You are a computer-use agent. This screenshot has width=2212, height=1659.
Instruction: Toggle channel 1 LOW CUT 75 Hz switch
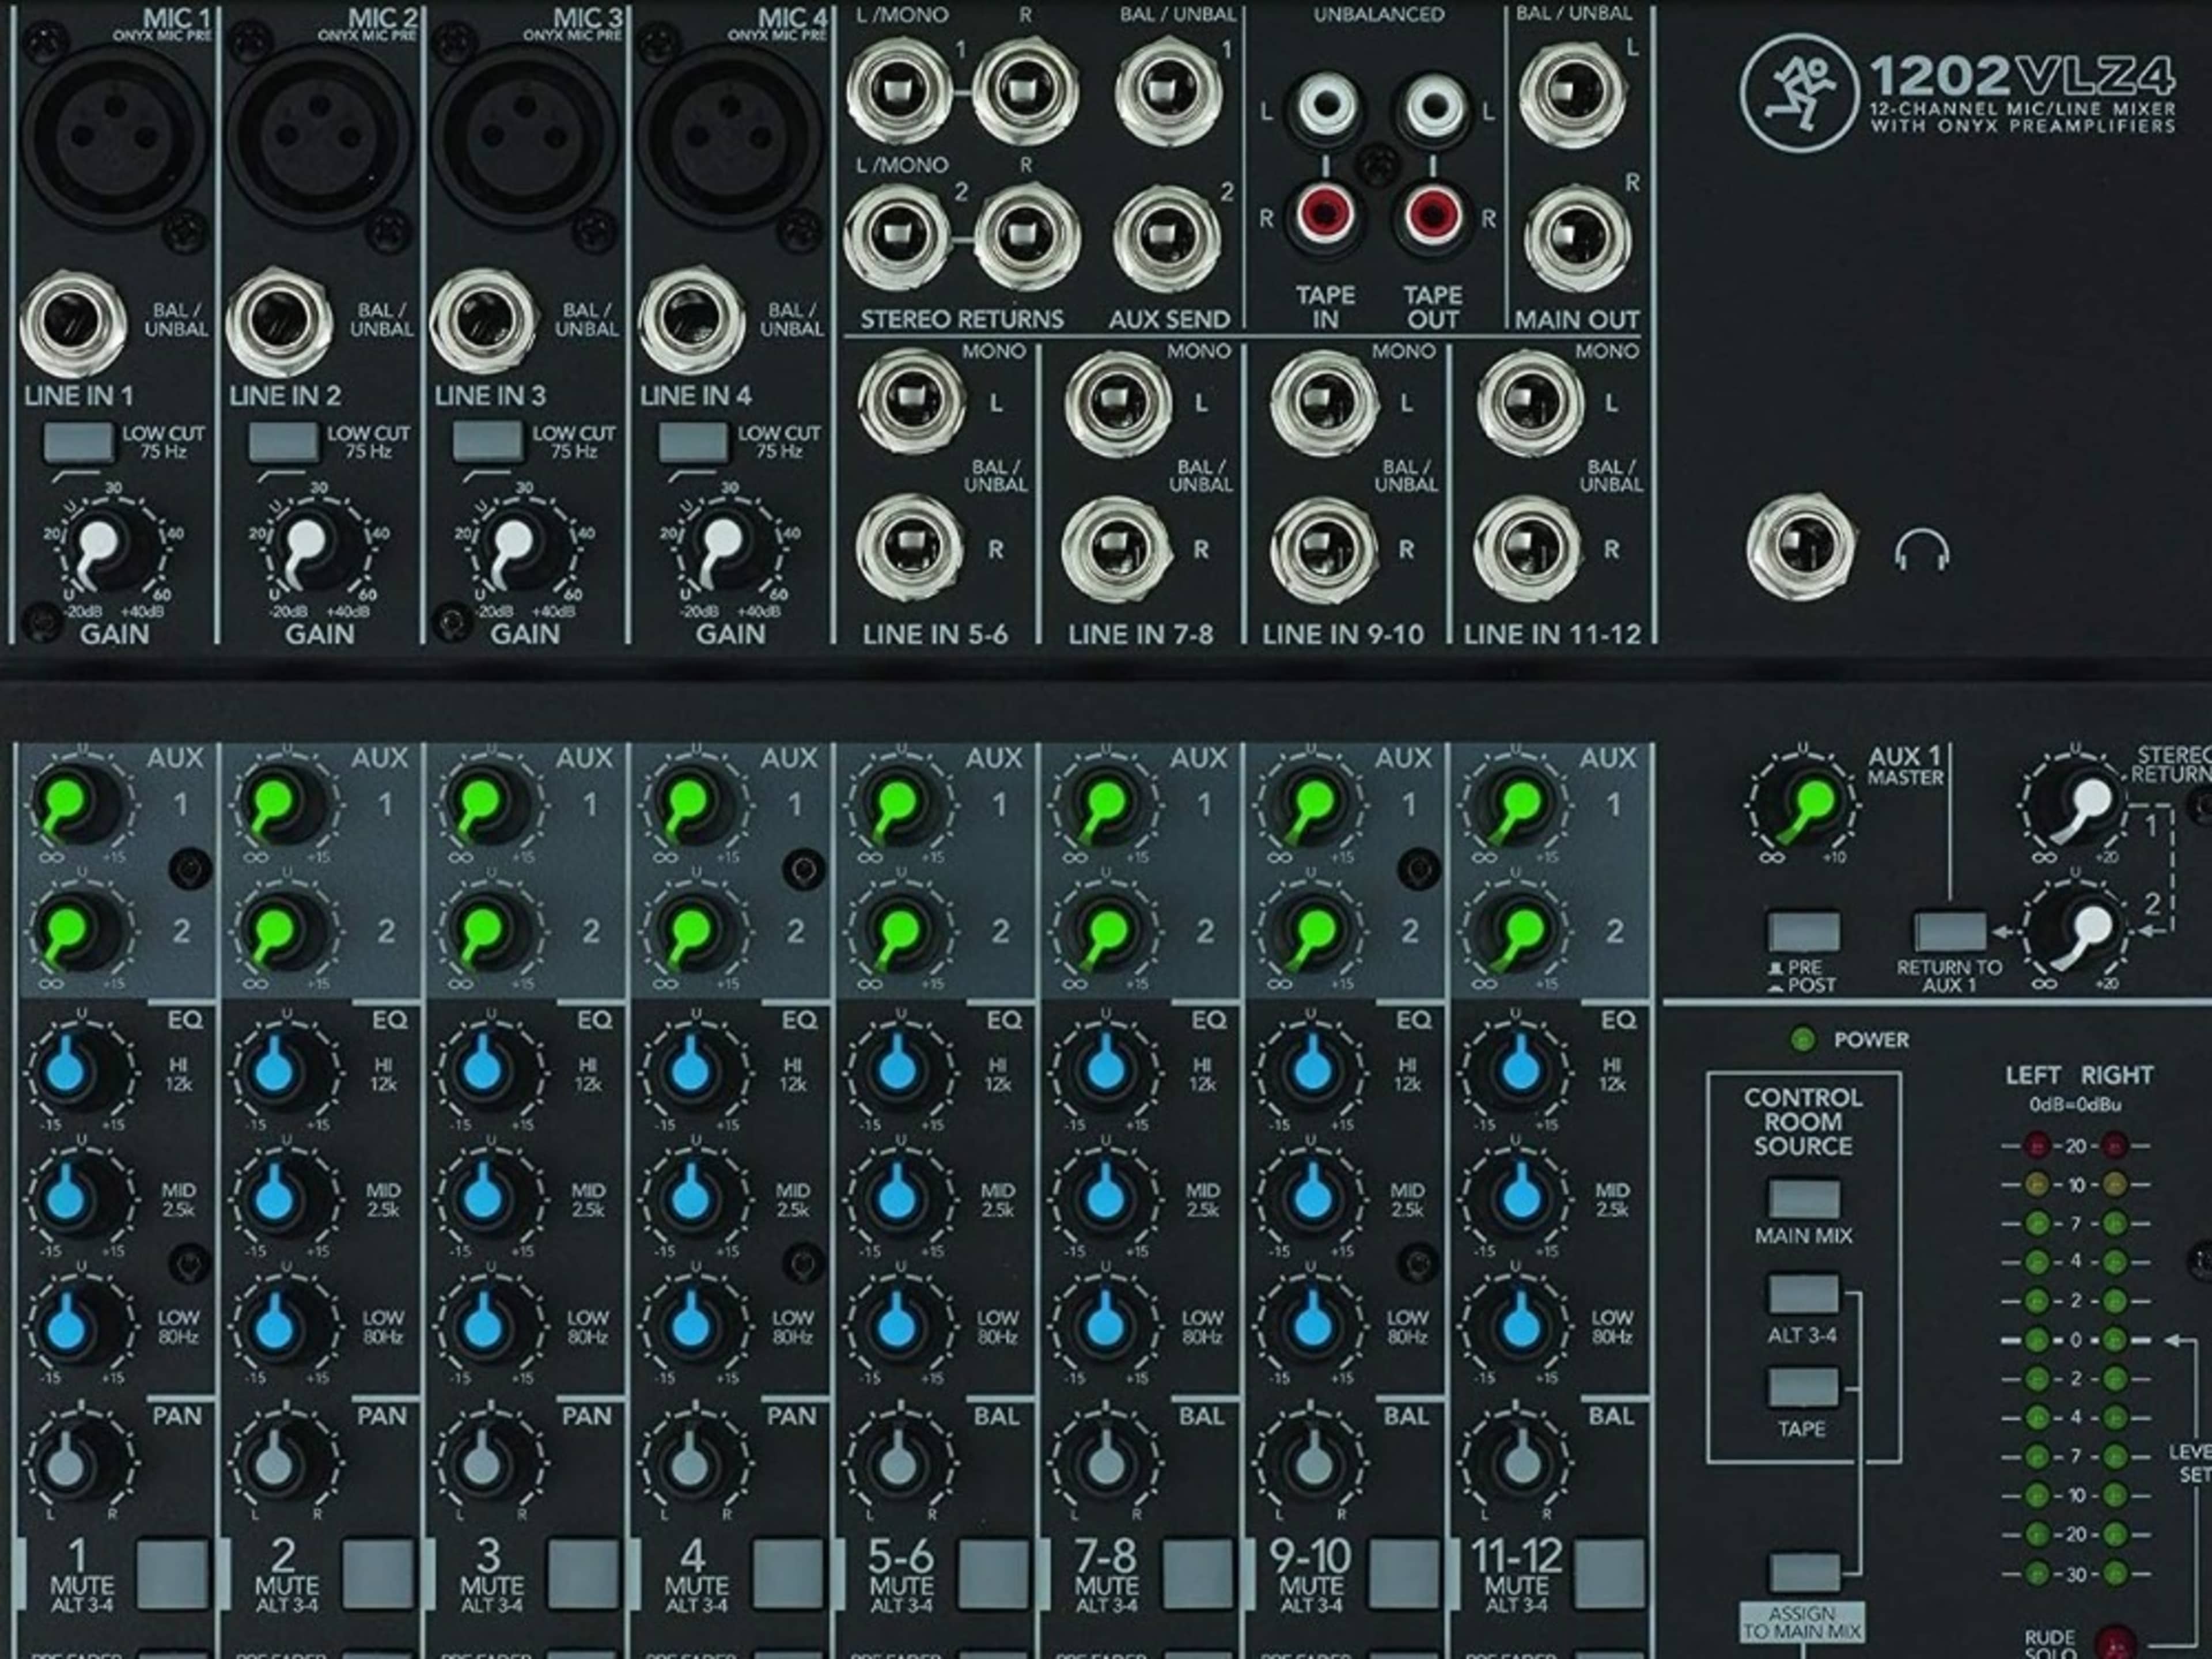(79, 441)
